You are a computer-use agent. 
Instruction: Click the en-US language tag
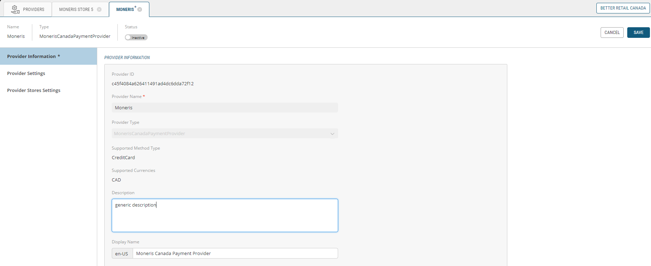point(122,254)
